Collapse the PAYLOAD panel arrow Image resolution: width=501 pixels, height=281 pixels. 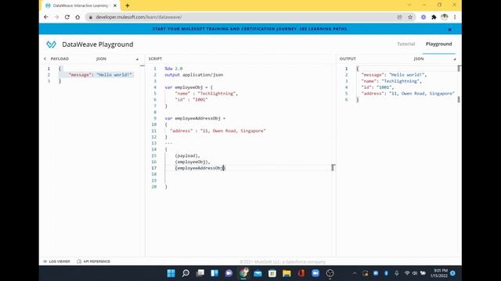[45, 59]
